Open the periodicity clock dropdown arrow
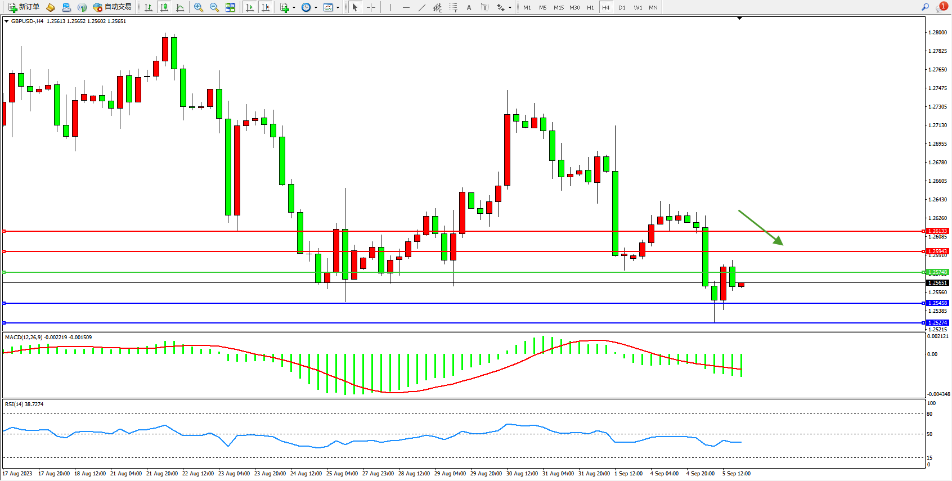The image size is (952, 481). coord(316,7)
